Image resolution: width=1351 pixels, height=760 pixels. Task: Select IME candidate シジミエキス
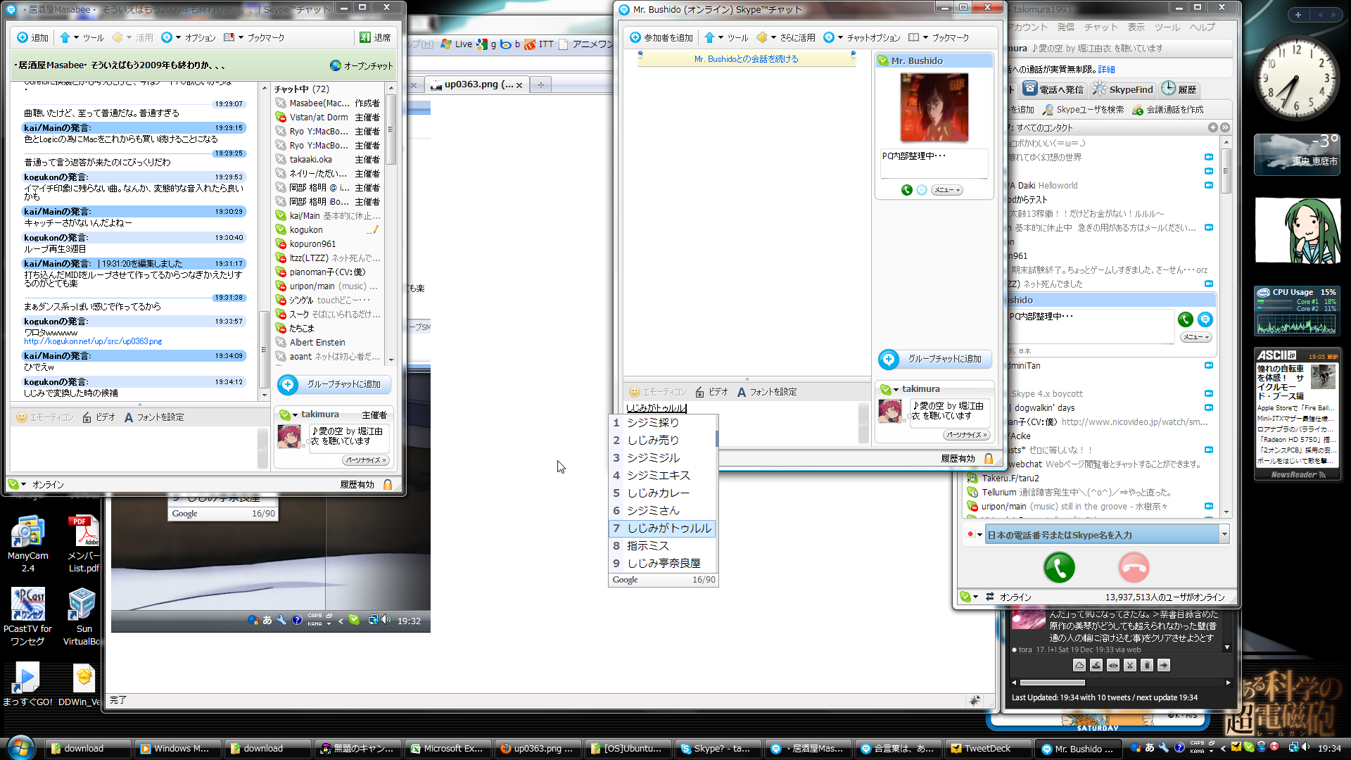(x=663, y=476)
